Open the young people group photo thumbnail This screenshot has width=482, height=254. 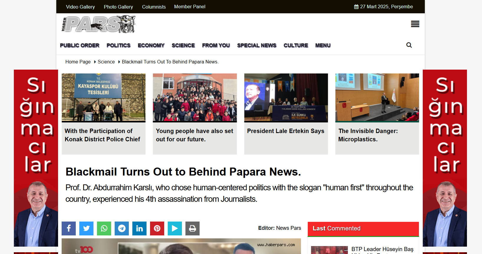[195, 97]
